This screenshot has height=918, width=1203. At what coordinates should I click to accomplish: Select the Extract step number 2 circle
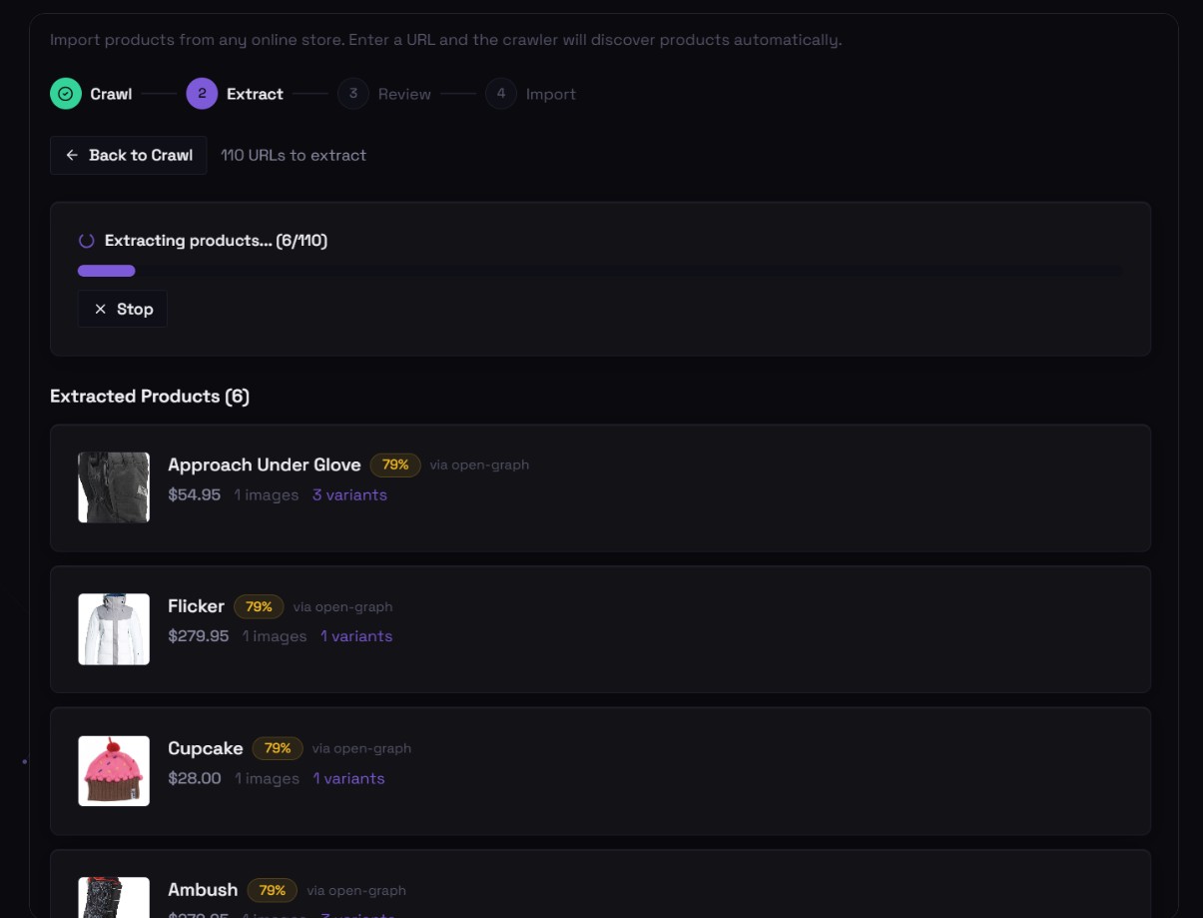point(202,94)
